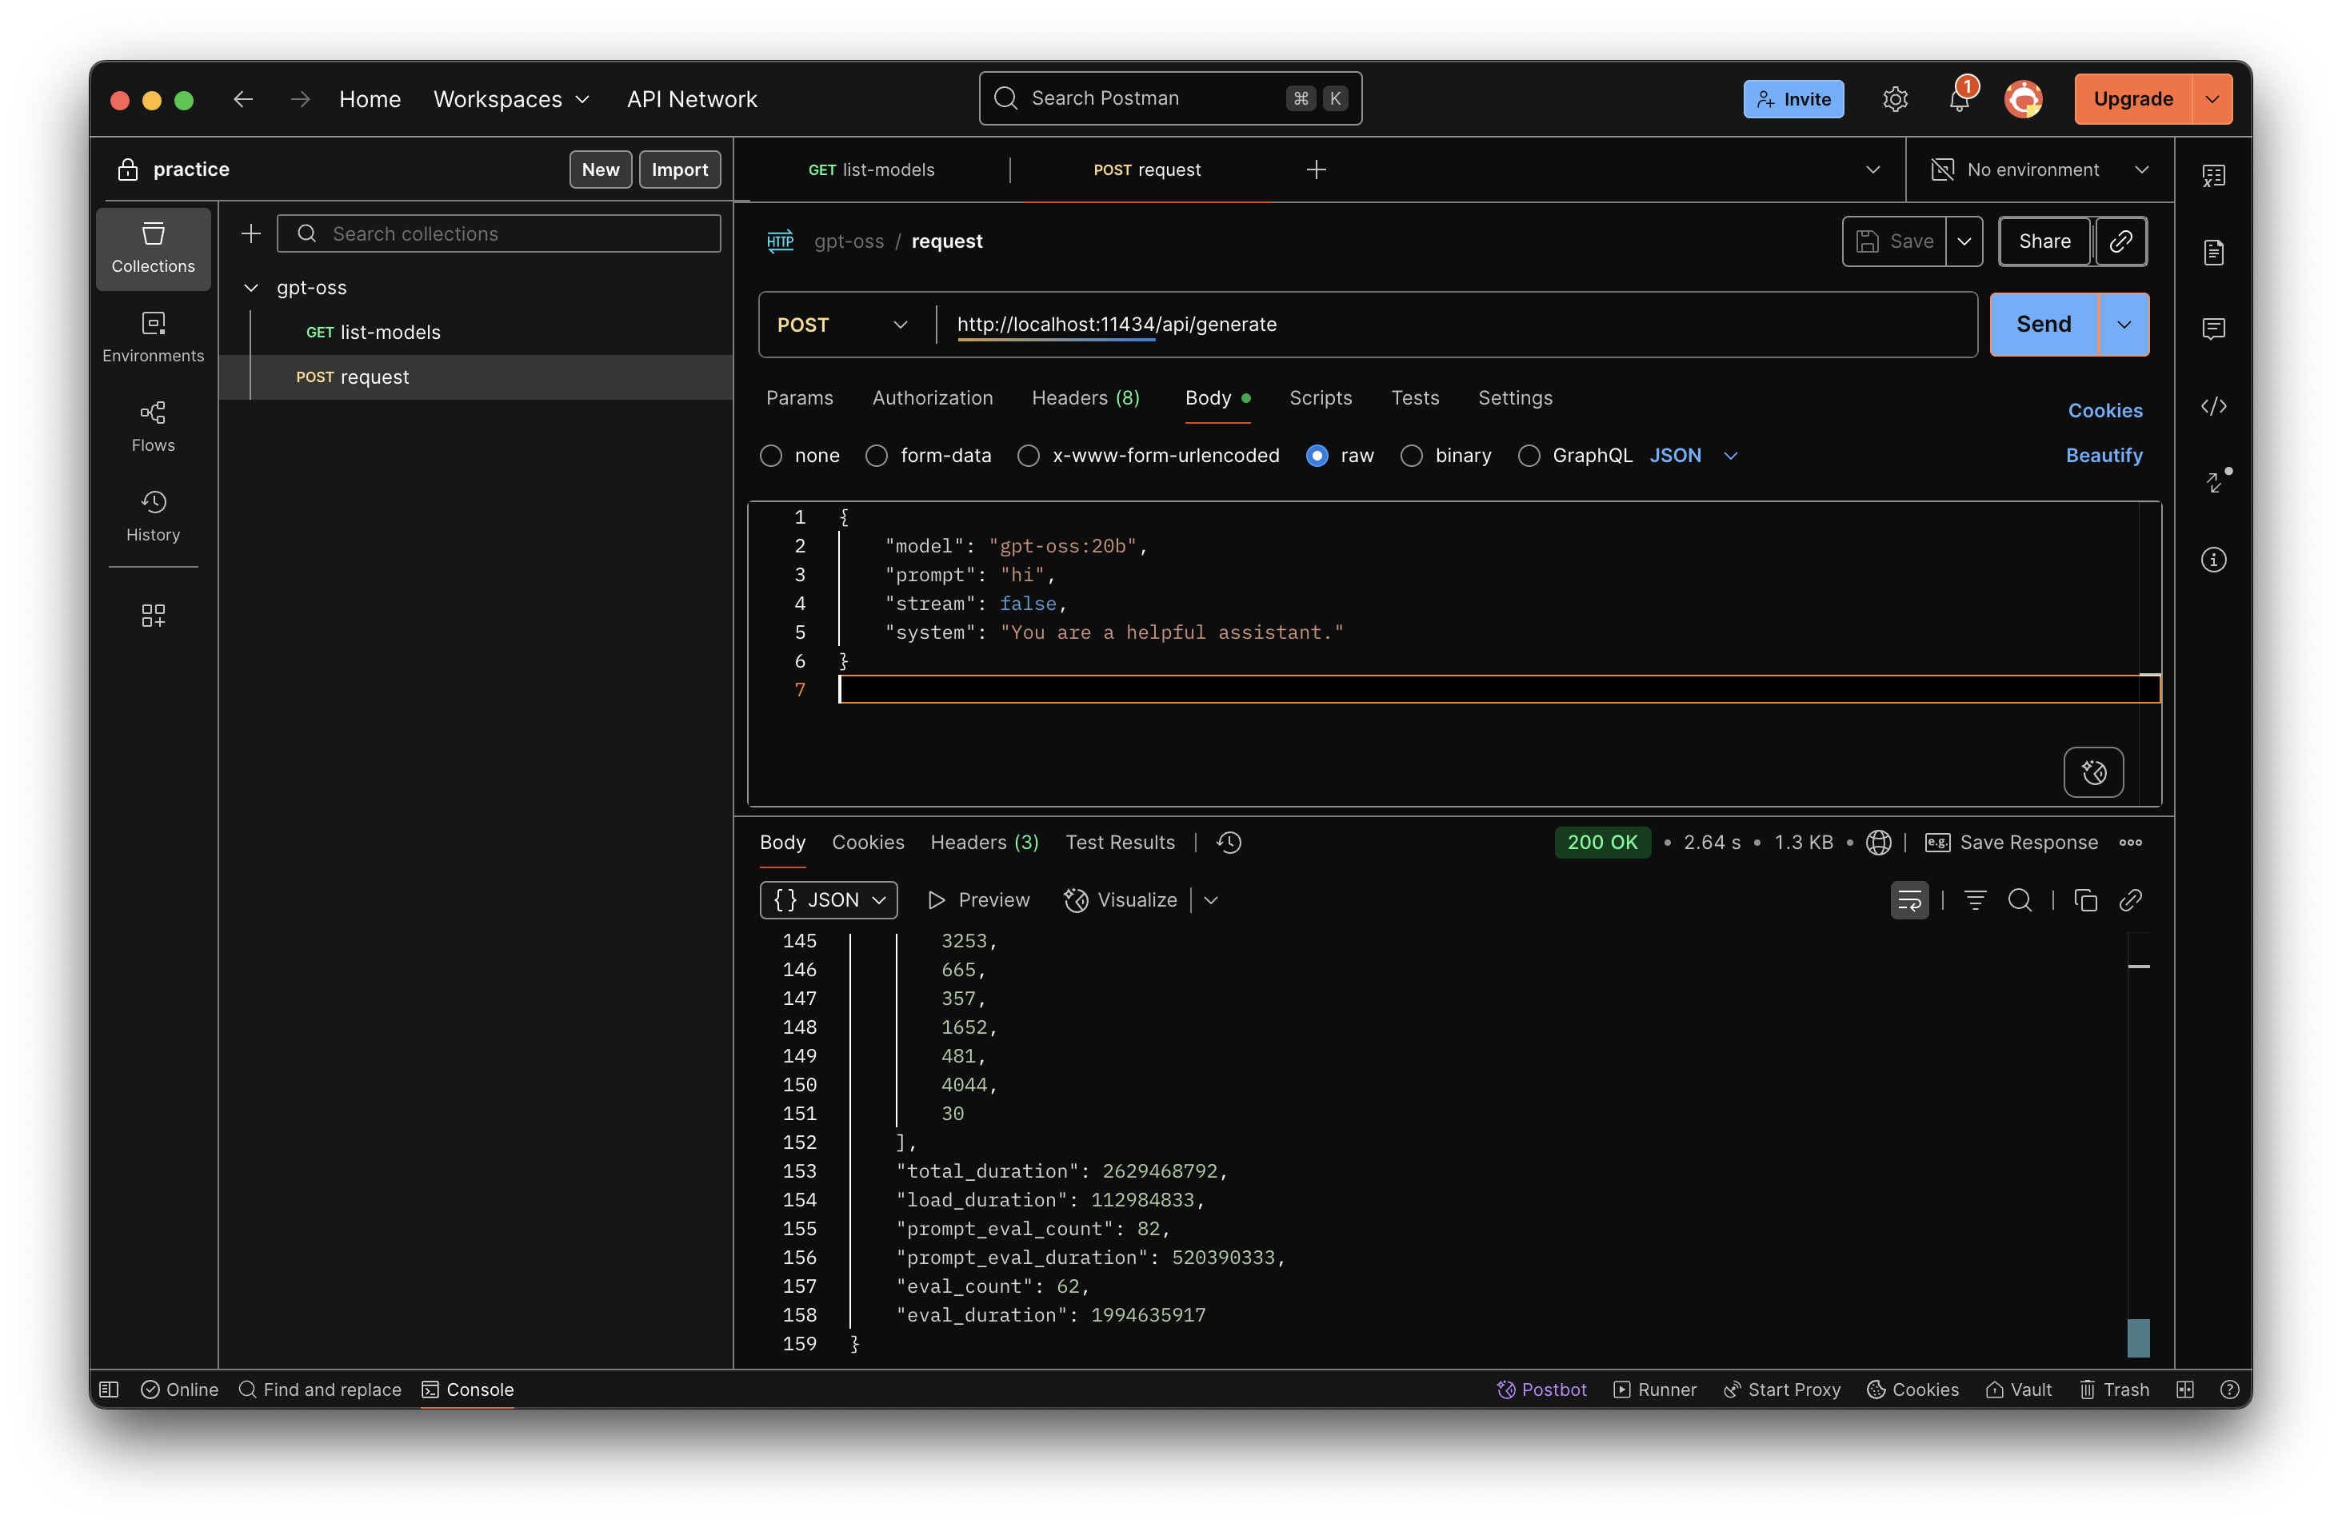Image resolution: width=2342 pixels, height=1527 pixels.
Task: Open the History sidebar panel
Action: [x=153, y=515]
